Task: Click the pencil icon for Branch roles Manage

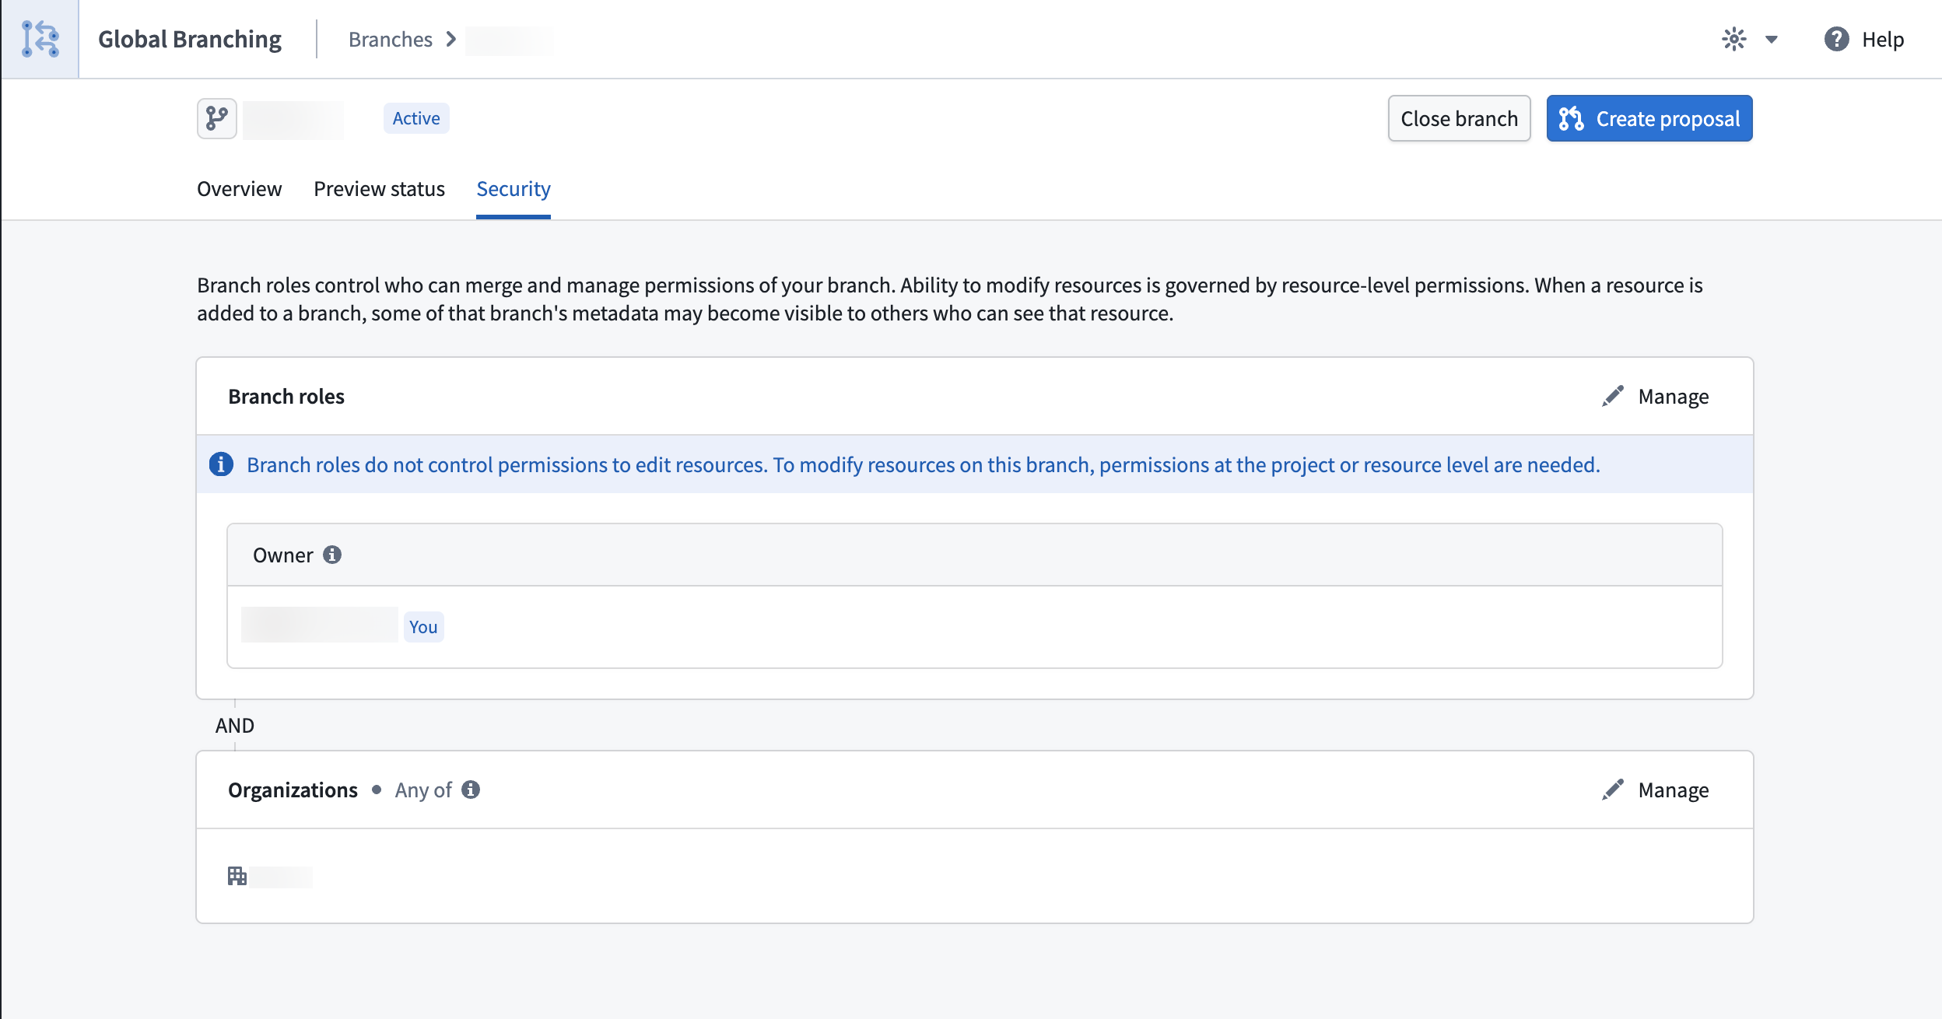Action: point(1611,396)
